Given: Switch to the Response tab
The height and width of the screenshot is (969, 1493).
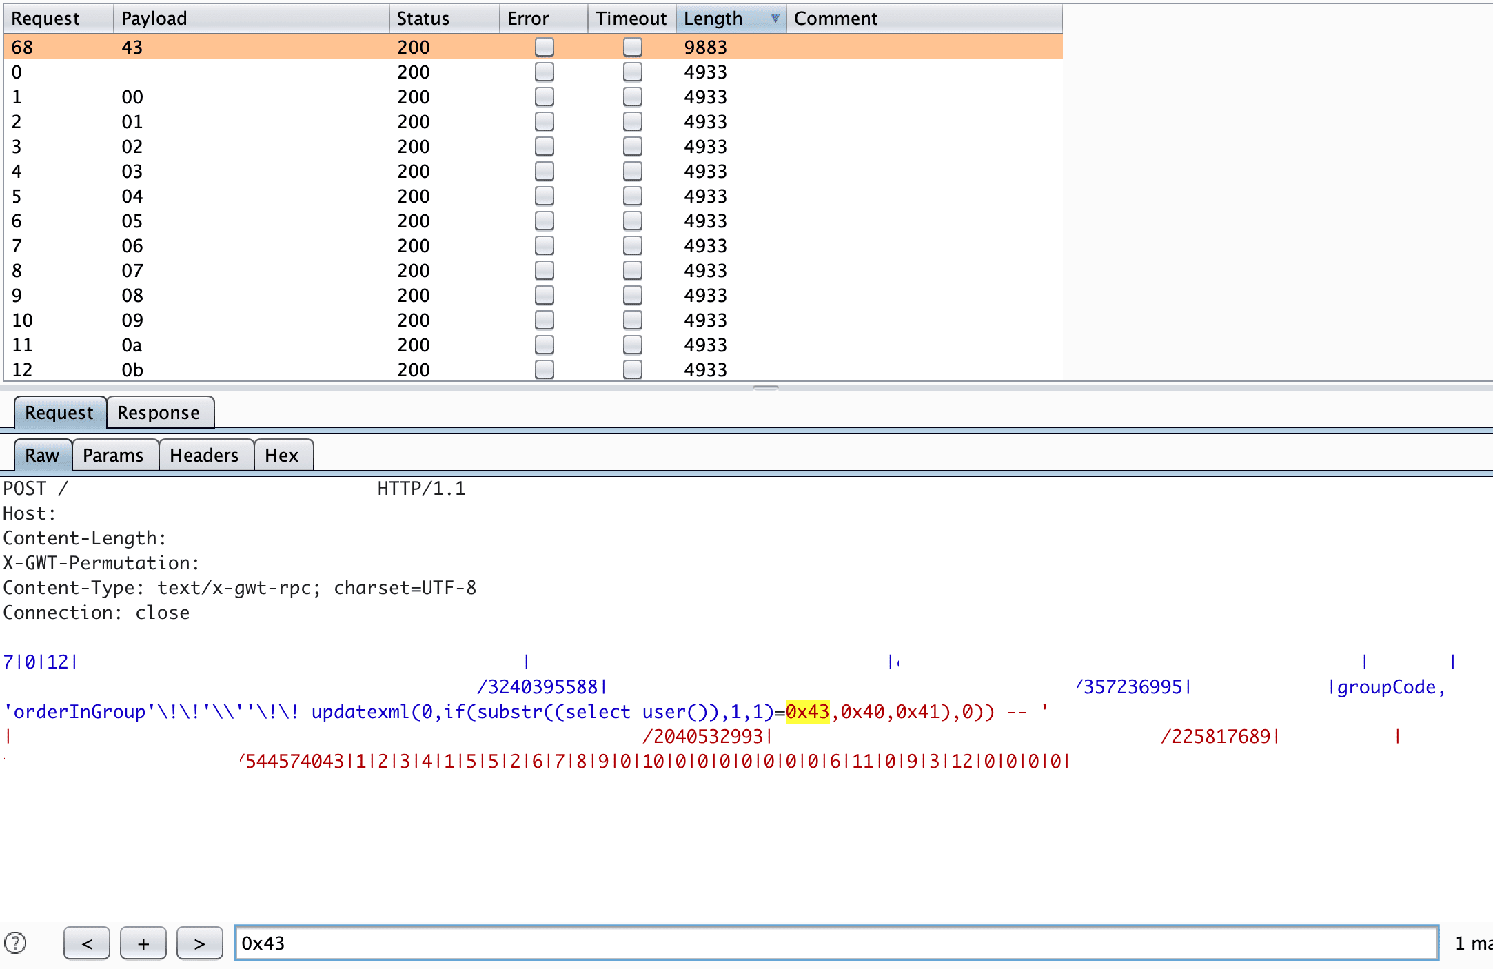Looking at the screenshot, I should pos(159,412).
